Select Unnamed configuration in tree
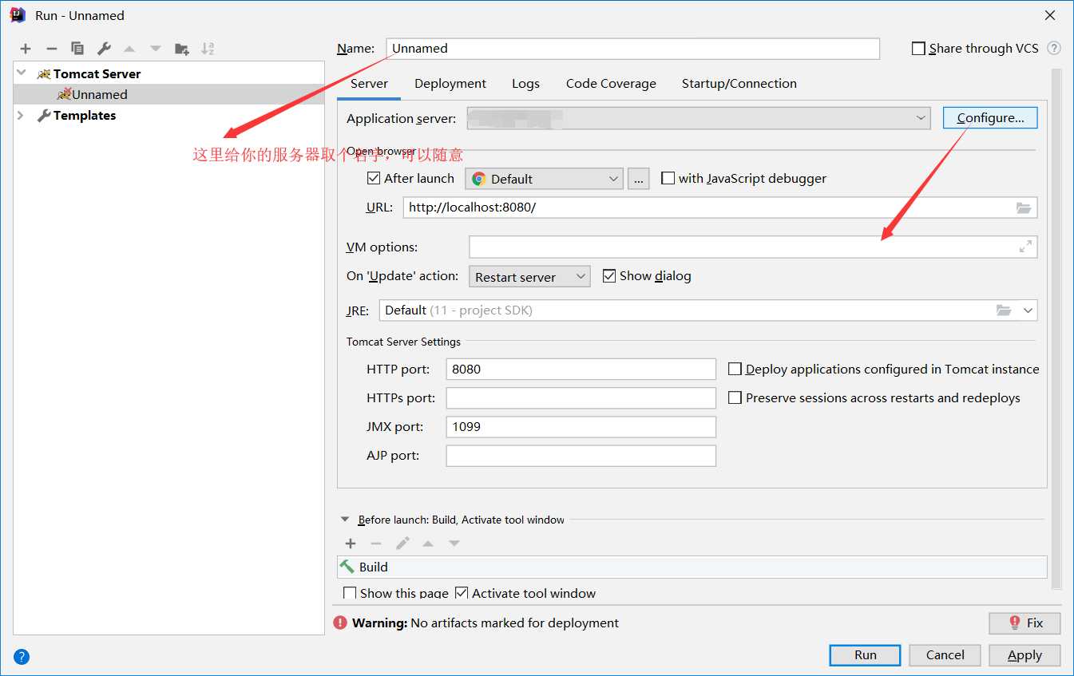Screen dimensions: 1074x676 pyautogui.click(x=169, y=94)
